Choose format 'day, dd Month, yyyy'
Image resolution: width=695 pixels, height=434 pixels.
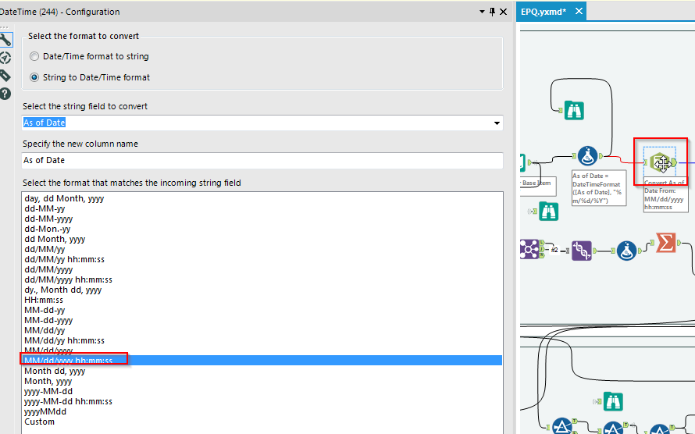tap(64, 198)
